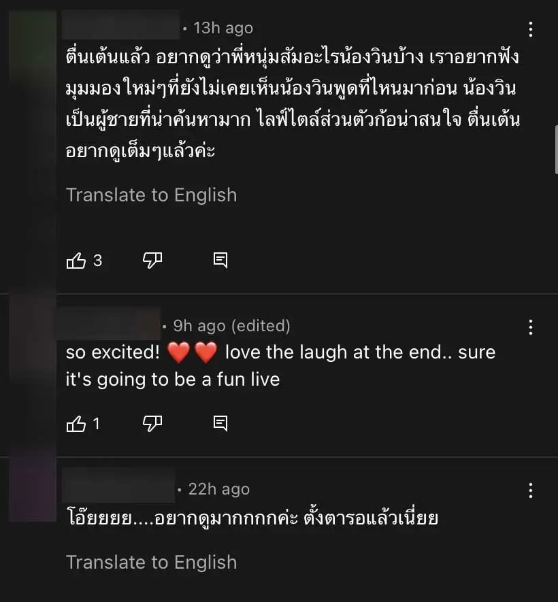Translate the 13h ago comment to English
Screen dimensions: 558x602
[151, 195]
